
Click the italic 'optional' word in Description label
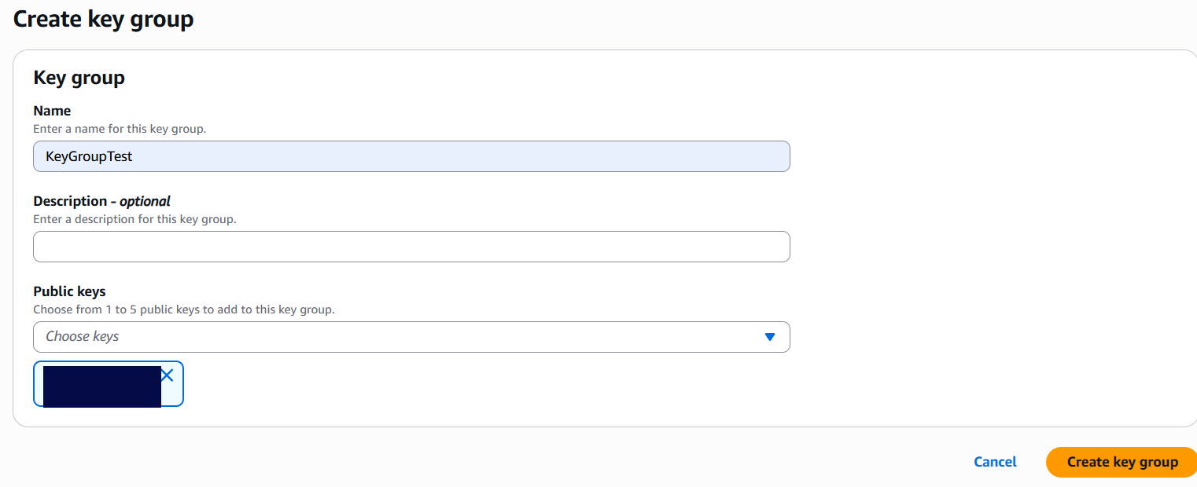(x=145, y=201)
